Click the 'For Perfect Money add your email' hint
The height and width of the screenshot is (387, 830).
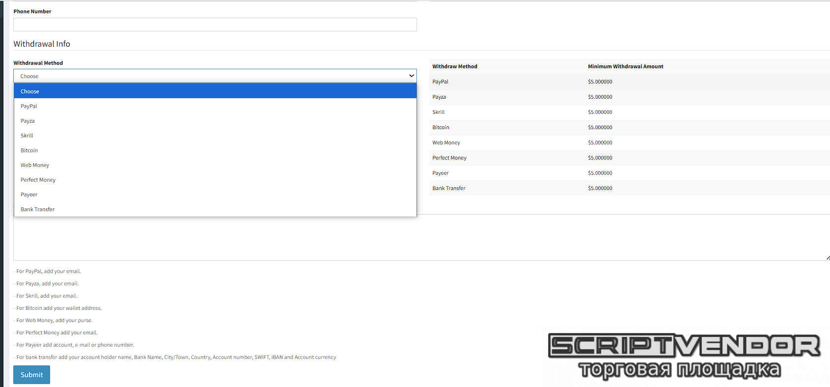click(x=56, y=332)
